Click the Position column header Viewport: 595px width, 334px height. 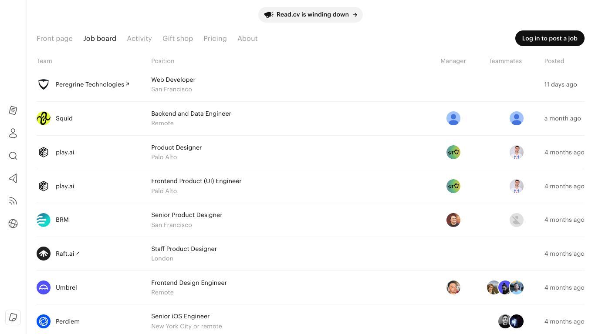click(163, 61)
